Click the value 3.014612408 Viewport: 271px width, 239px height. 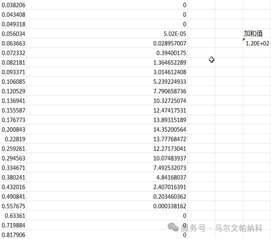(169, 72)
